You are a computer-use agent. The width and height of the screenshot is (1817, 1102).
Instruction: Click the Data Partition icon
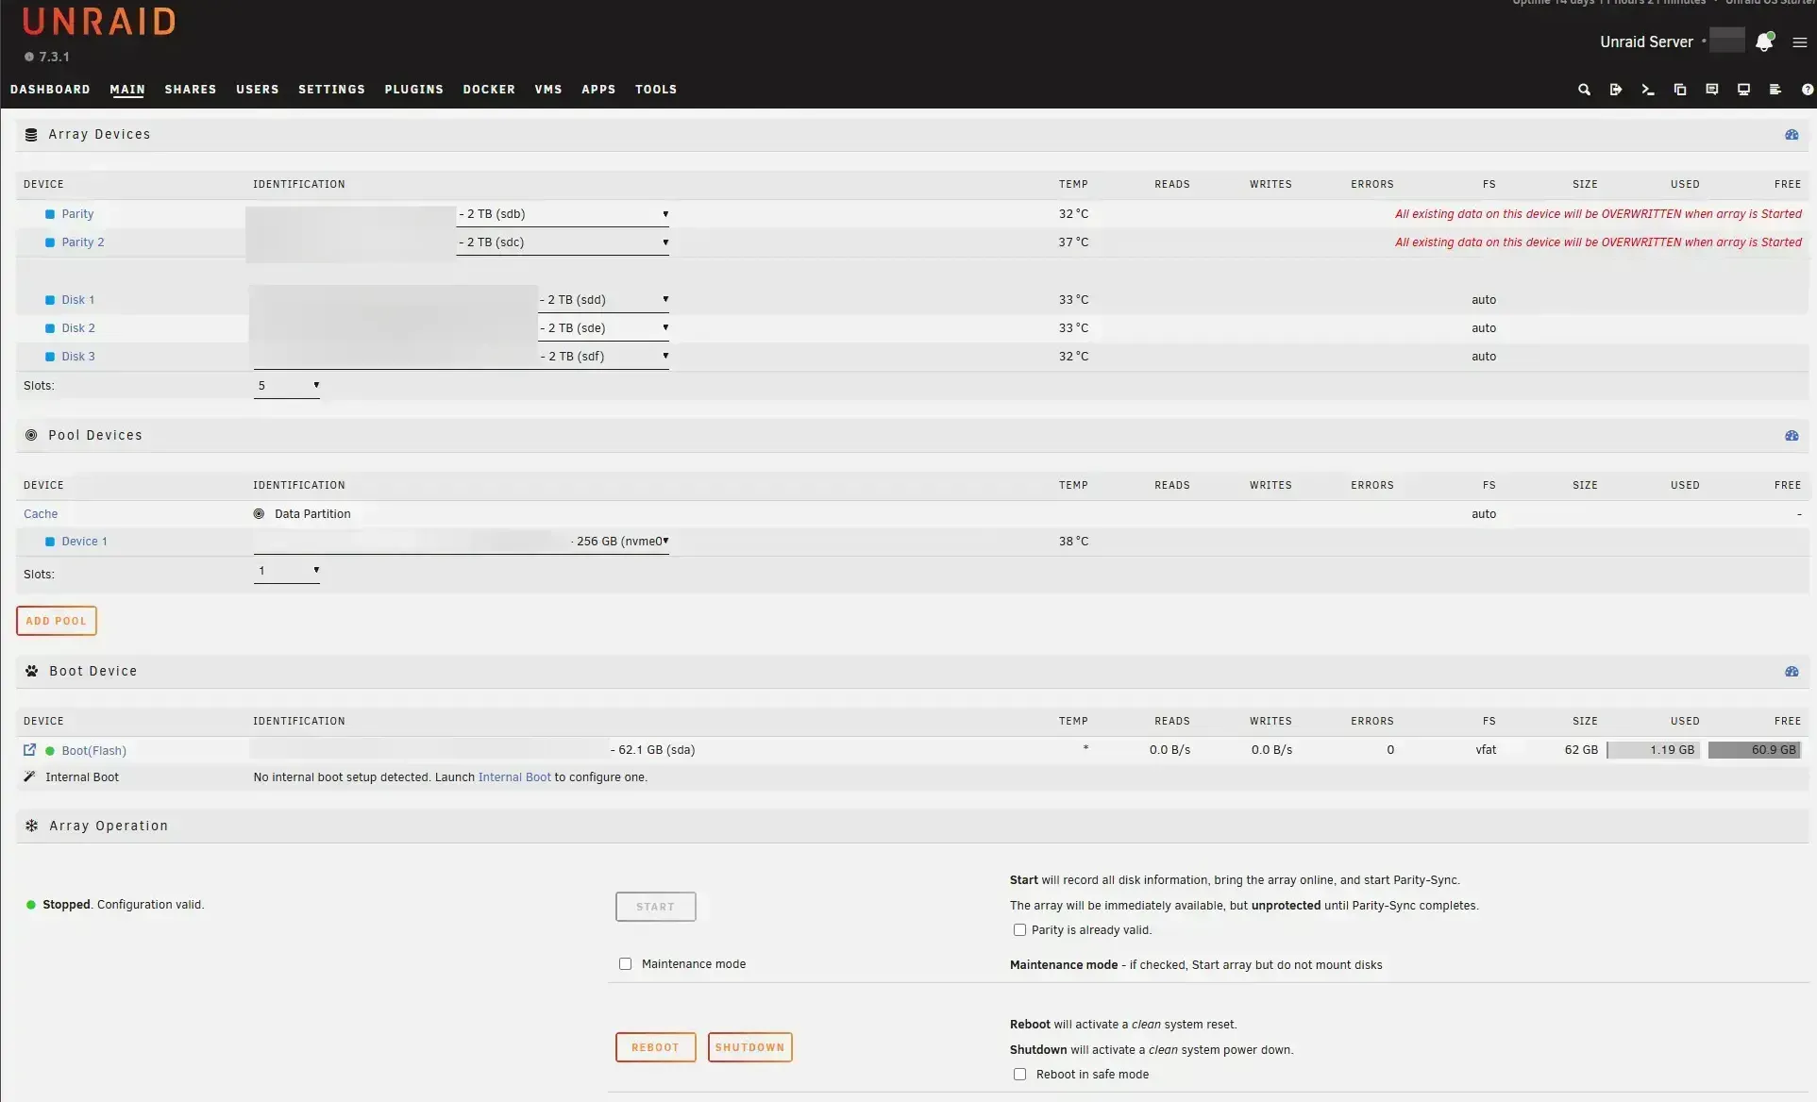pyautogui.click(x=259, y=514)
